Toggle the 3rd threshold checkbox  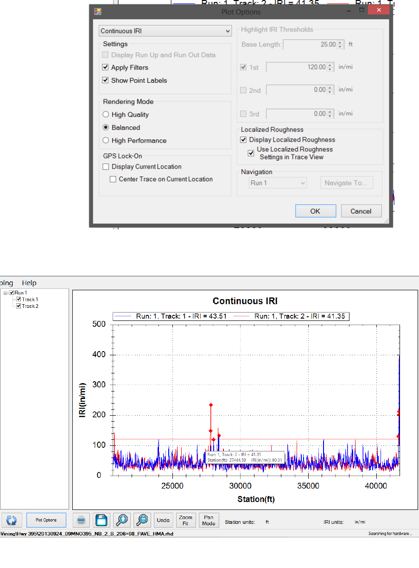244,114
